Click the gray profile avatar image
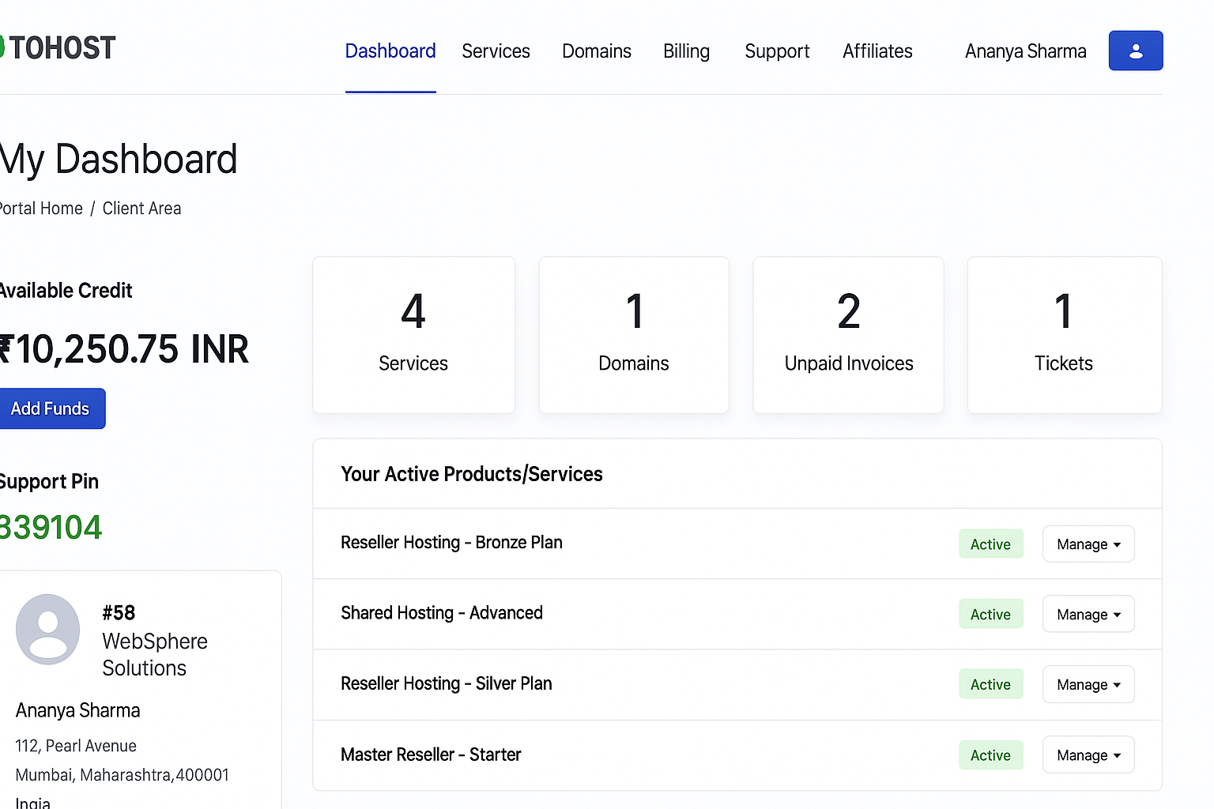 48,629
